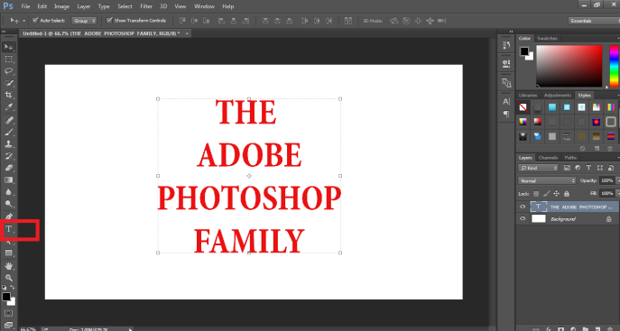
Task: Toggle Quick Mask mode icon
Action: pyautogui.click(x=9, y=313)
